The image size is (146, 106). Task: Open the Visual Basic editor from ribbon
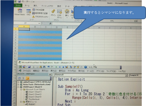coord(20,12)
